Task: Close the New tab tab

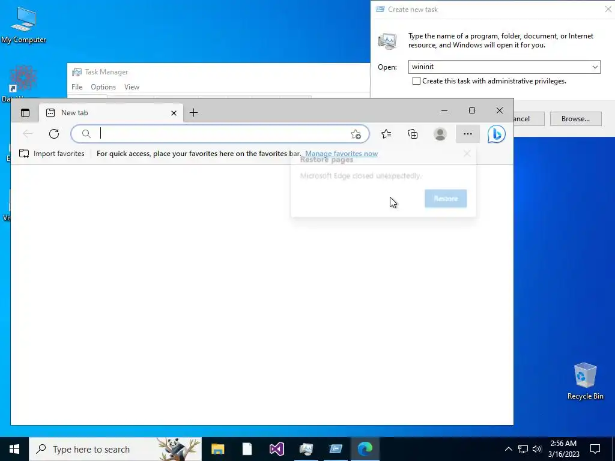Action: (174, 113)
